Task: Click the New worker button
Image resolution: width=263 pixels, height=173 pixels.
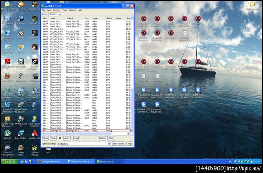Action: [118, 144]
